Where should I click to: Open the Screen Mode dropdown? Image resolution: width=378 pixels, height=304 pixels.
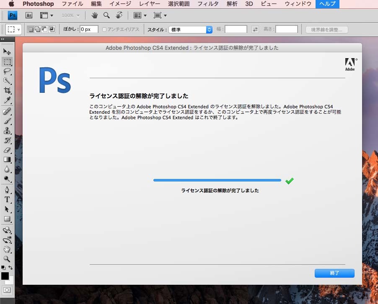point(160,15)
